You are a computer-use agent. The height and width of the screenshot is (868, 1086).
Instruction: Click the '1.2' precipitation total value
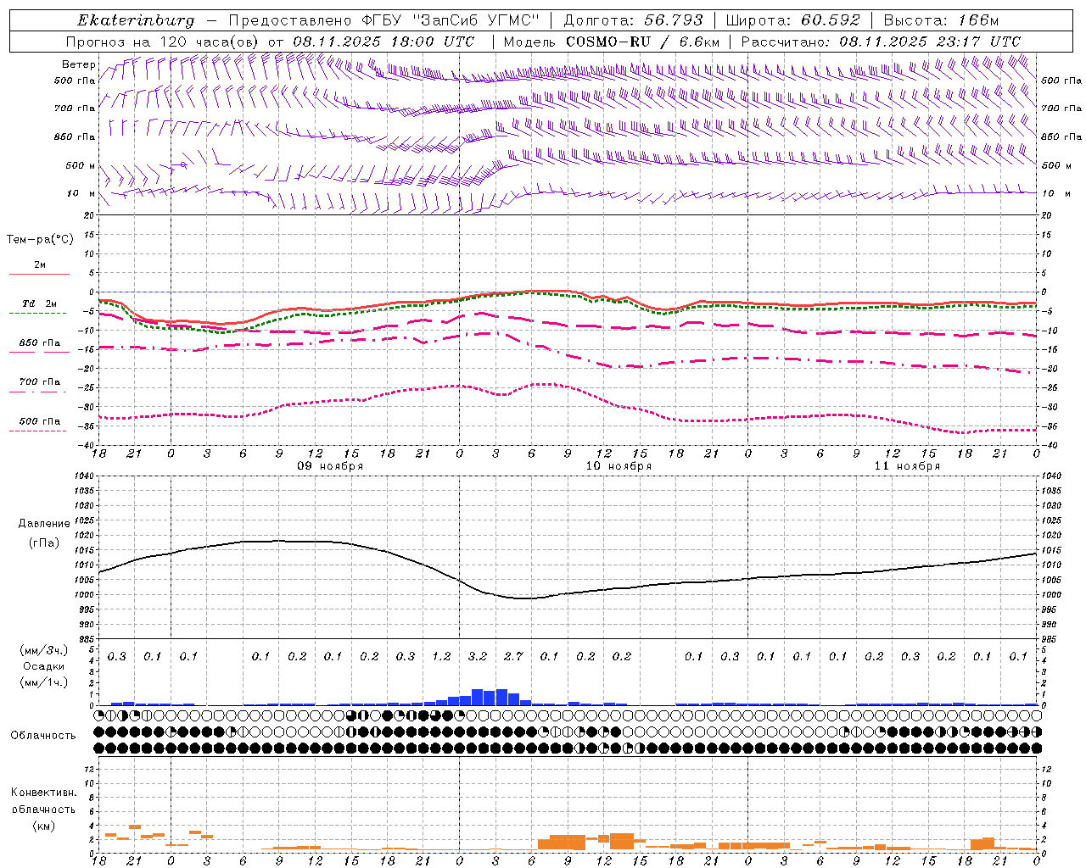pyautogui.click(x=441, y=657)
